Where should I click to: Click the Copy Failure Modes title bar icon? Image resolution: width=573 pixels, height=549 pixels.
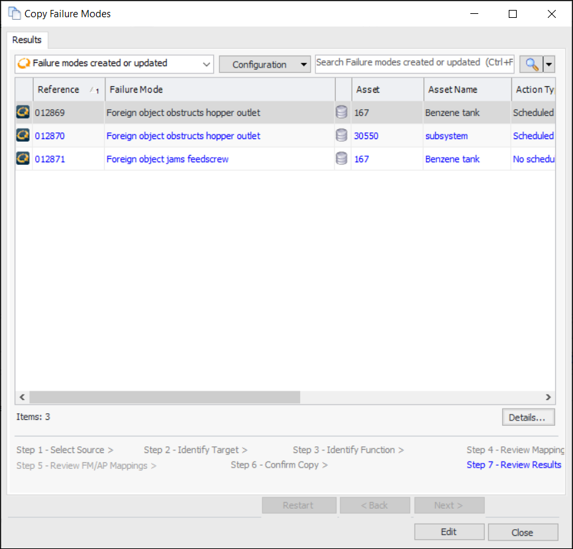pos(14,14)
